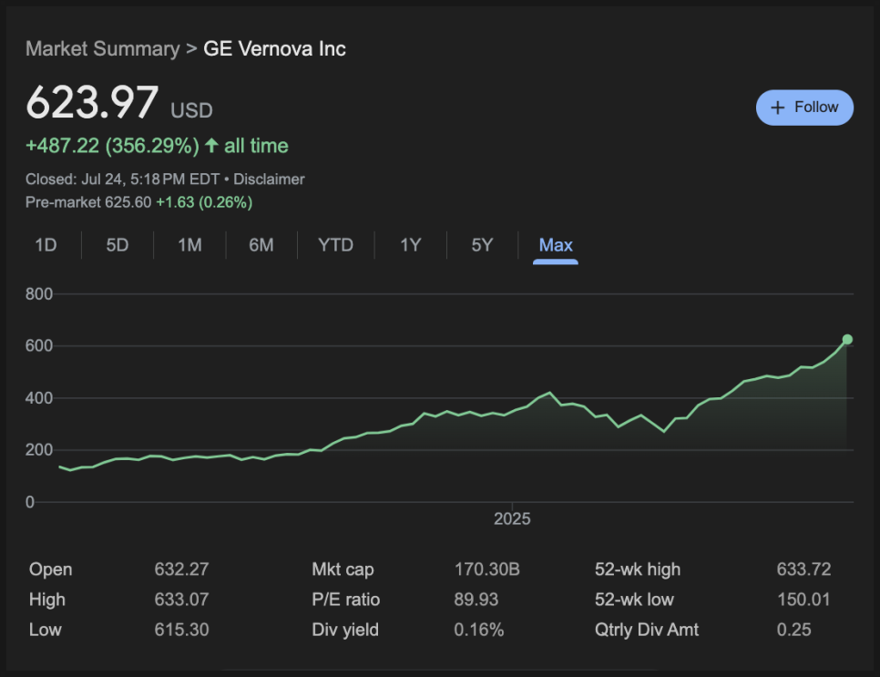Select the 5D time range tab
This screenshot has height=677, width=880.
click(118, 245)
